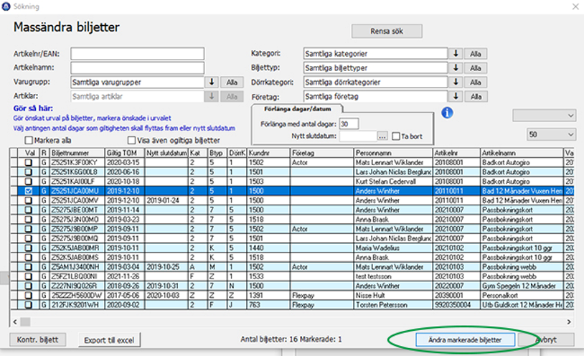Click the table's horizontal scrollbar thumb
Image resolution: width=584 pixels, height=356 pixels.
click(25, 322)
